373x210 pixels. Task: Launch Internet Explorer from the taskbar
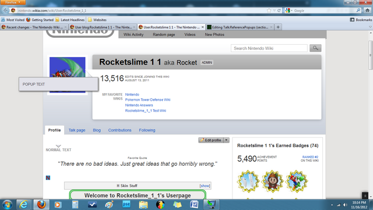tap(23, 205)
